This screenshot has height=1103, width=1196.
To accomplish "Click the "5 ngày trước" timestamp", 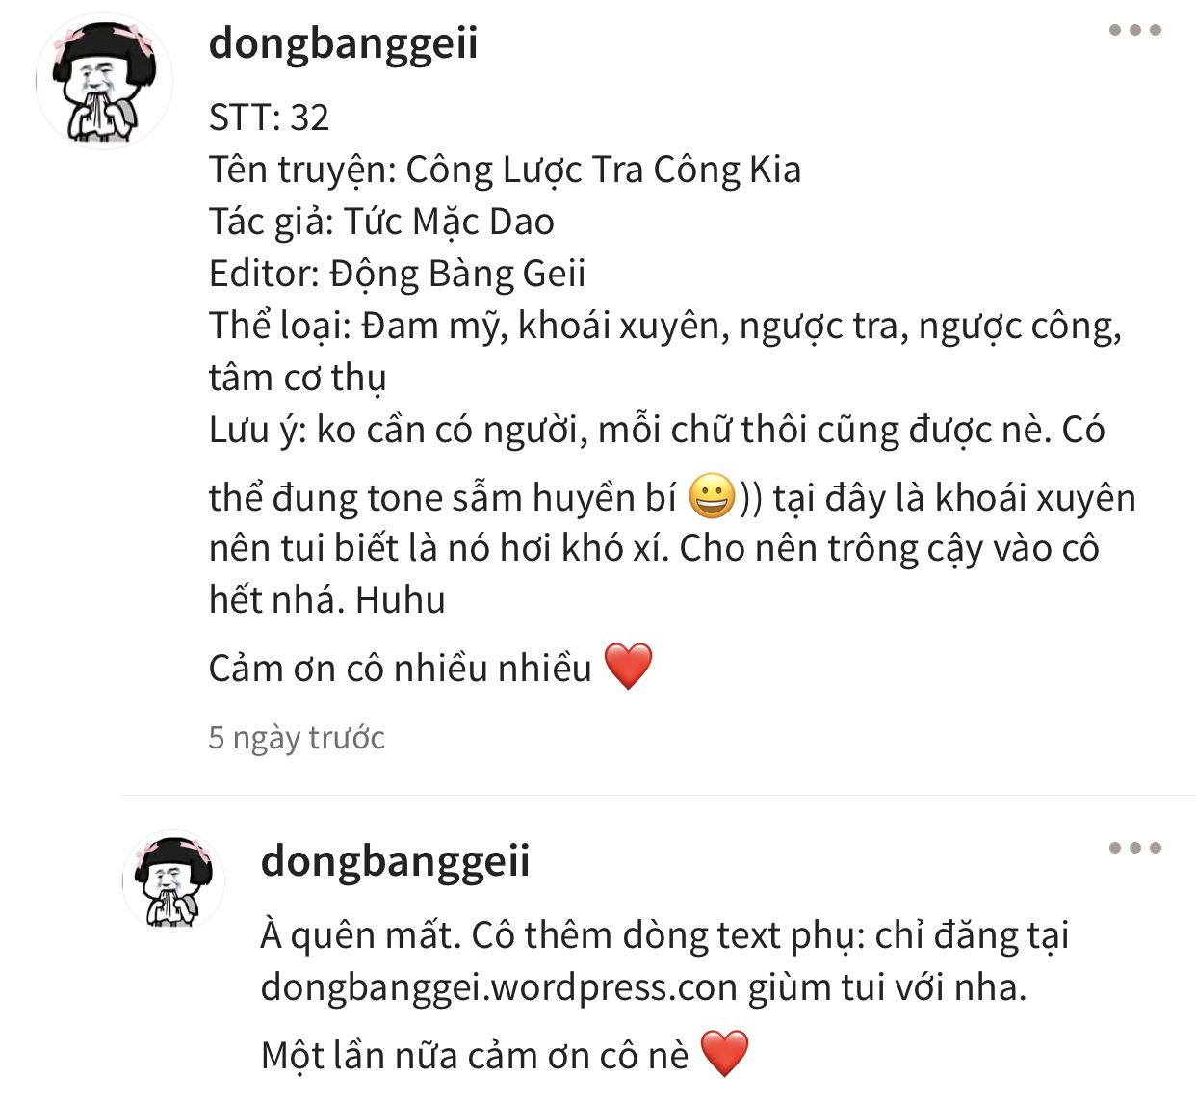I will coord(297,738).
